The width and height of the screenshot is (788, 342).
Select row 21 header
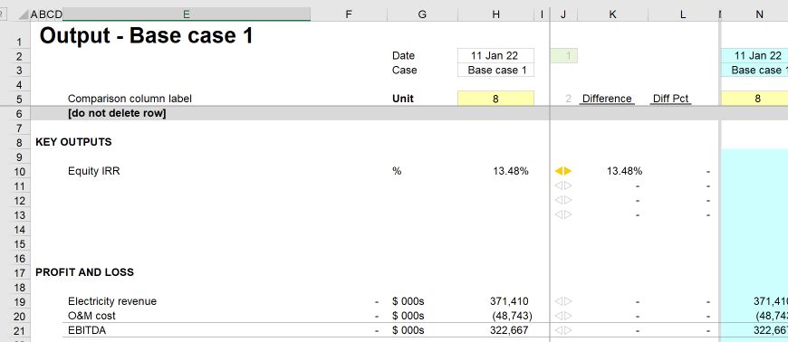pos(19,330)
